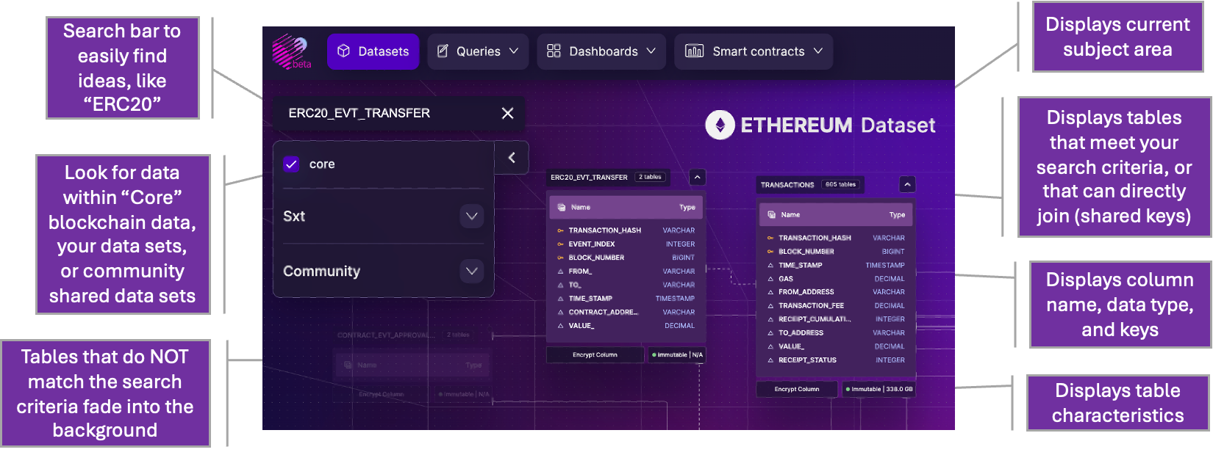The image size is (1213, 455).
Task: Open the Dashboards menu
Action: pyautogui.click(x=601, y=51)
